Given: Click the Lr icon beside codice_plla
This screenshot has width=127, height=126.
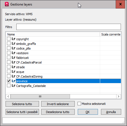Looking at the screenshot, I should pyautogui.click(x=14, y=48).
